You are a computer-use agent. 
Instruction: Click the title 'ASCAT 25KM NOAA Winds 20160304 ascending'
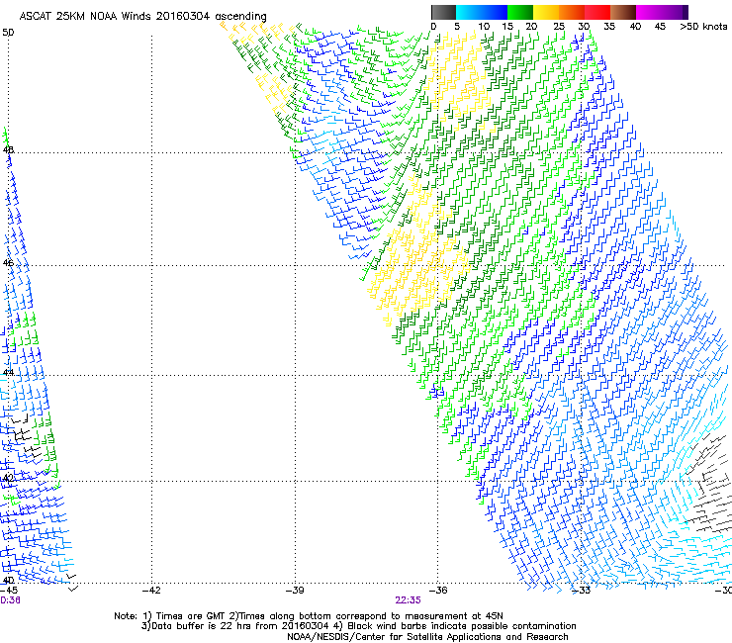(142, 17)
